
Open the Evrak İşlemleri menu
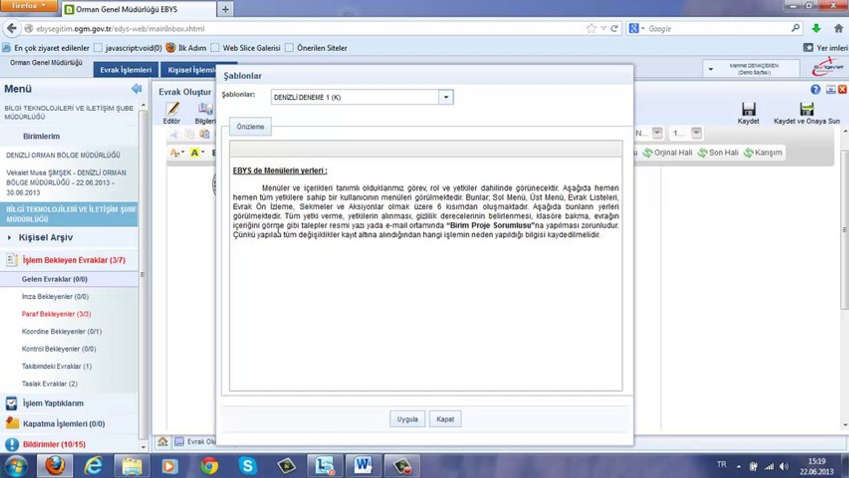point(126,70)
